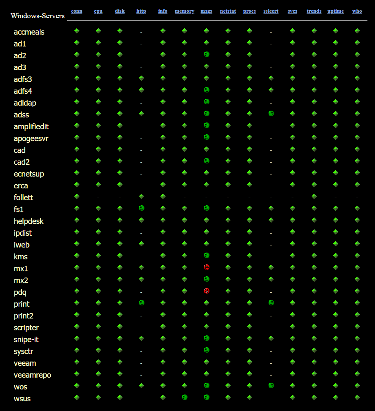View adldap msgs status icon
Image resolution: width=375 pixels, height=411 pixels.
tap(207, 102)
